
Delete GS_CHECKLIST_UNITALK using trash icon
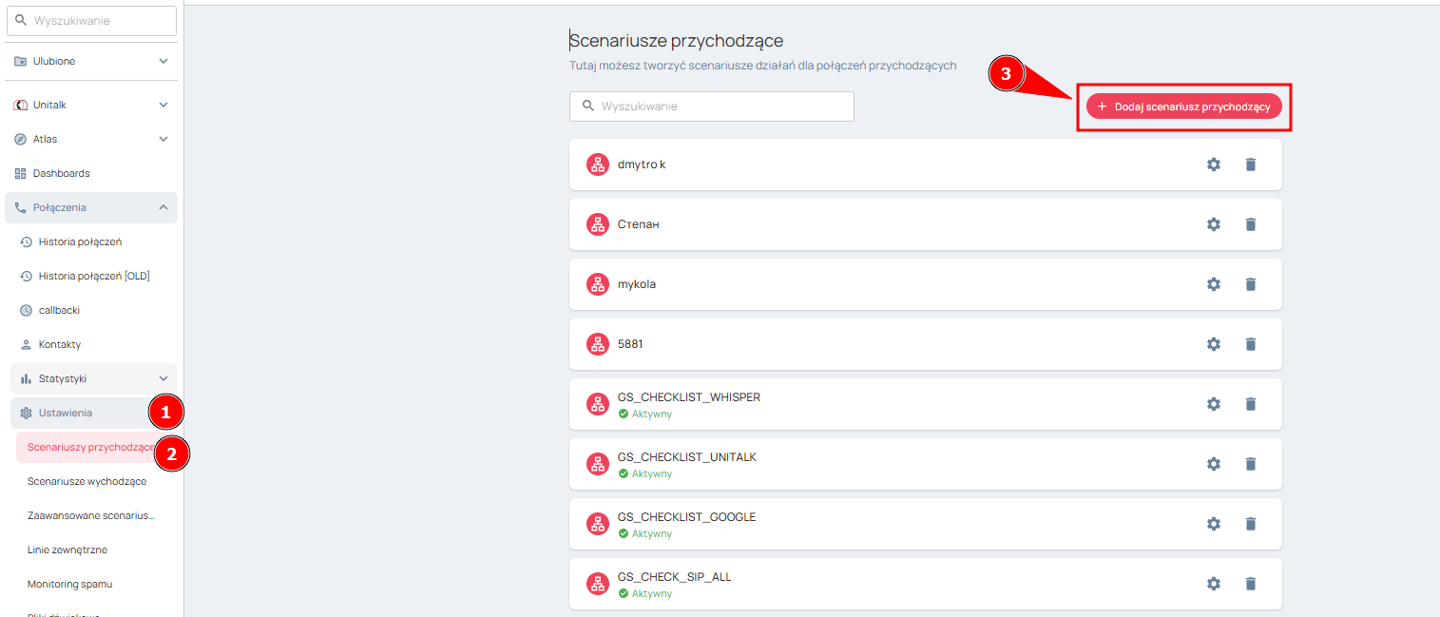click(1250, 464)
